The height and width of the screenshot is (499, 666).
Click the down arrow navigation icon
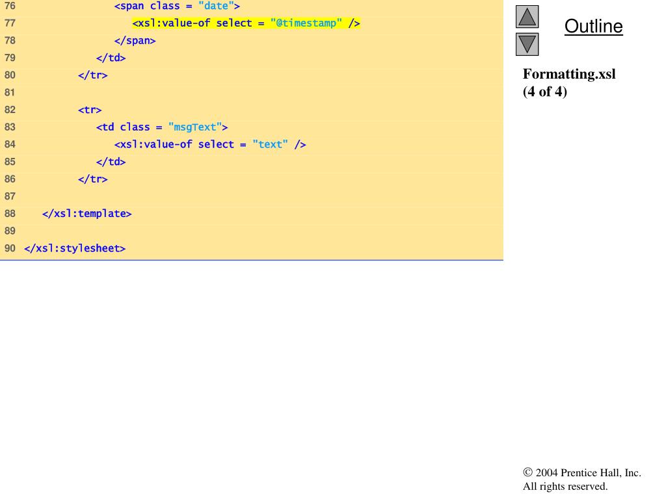point(527,44)
